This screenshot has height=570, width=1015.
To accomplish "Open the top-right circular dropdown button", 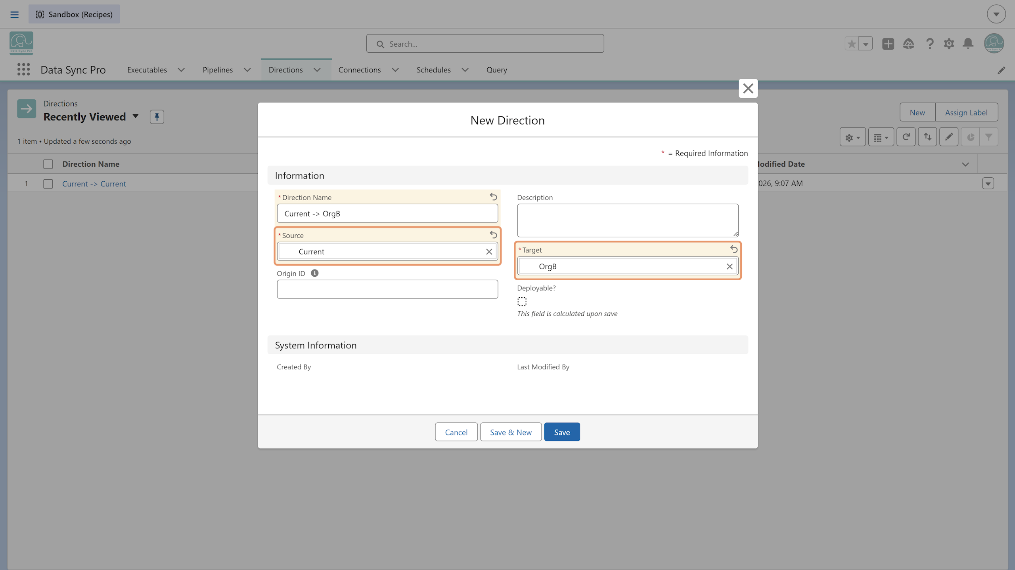I will [996, 14].
